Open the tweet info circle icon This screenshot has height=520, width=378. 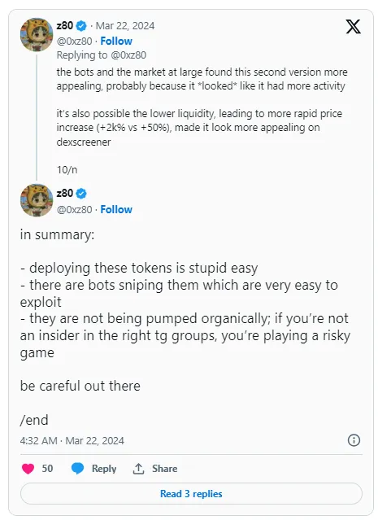click(354, 440)
